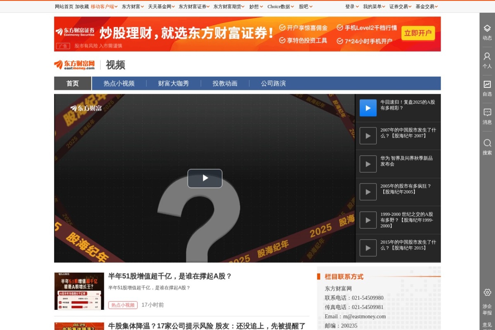
Task: Expand the Choice数据 dropdown
Action: pyautogui.click(x=281, y=7)
